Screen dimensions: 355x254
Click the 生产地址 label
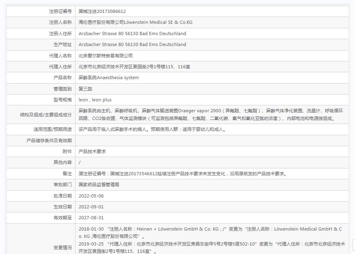click(x=63, y=44)
